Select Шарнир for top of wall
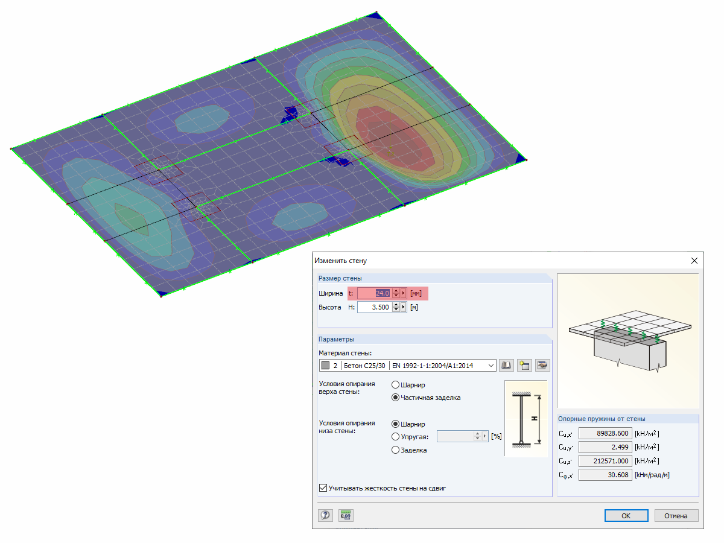The width and height of the screenshot is (724, 543). click(x=395, y=384)
